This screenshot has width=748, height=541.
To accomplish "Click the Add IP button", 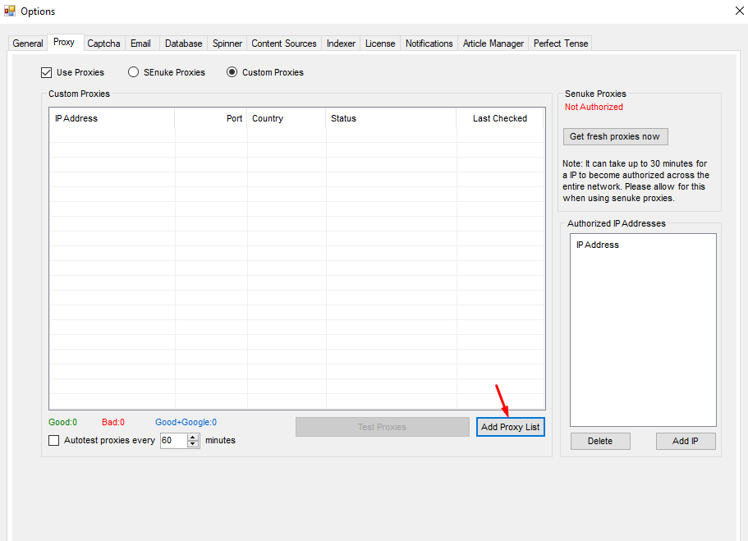I will click(x=686, y=442).
